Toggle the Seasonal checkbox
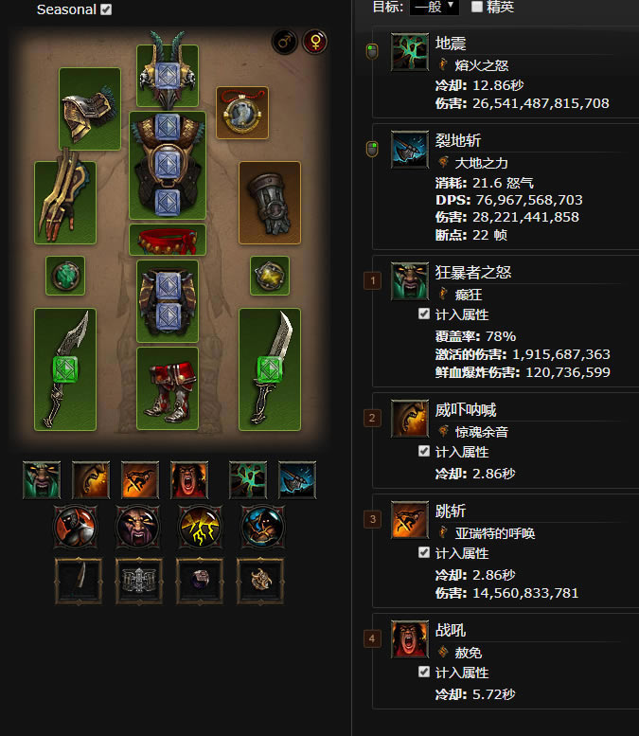 click(106, 9)
